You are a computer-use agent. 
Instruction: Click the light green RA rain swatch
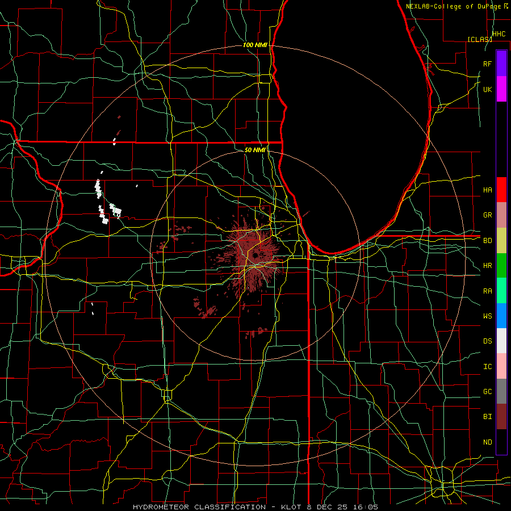501,291
